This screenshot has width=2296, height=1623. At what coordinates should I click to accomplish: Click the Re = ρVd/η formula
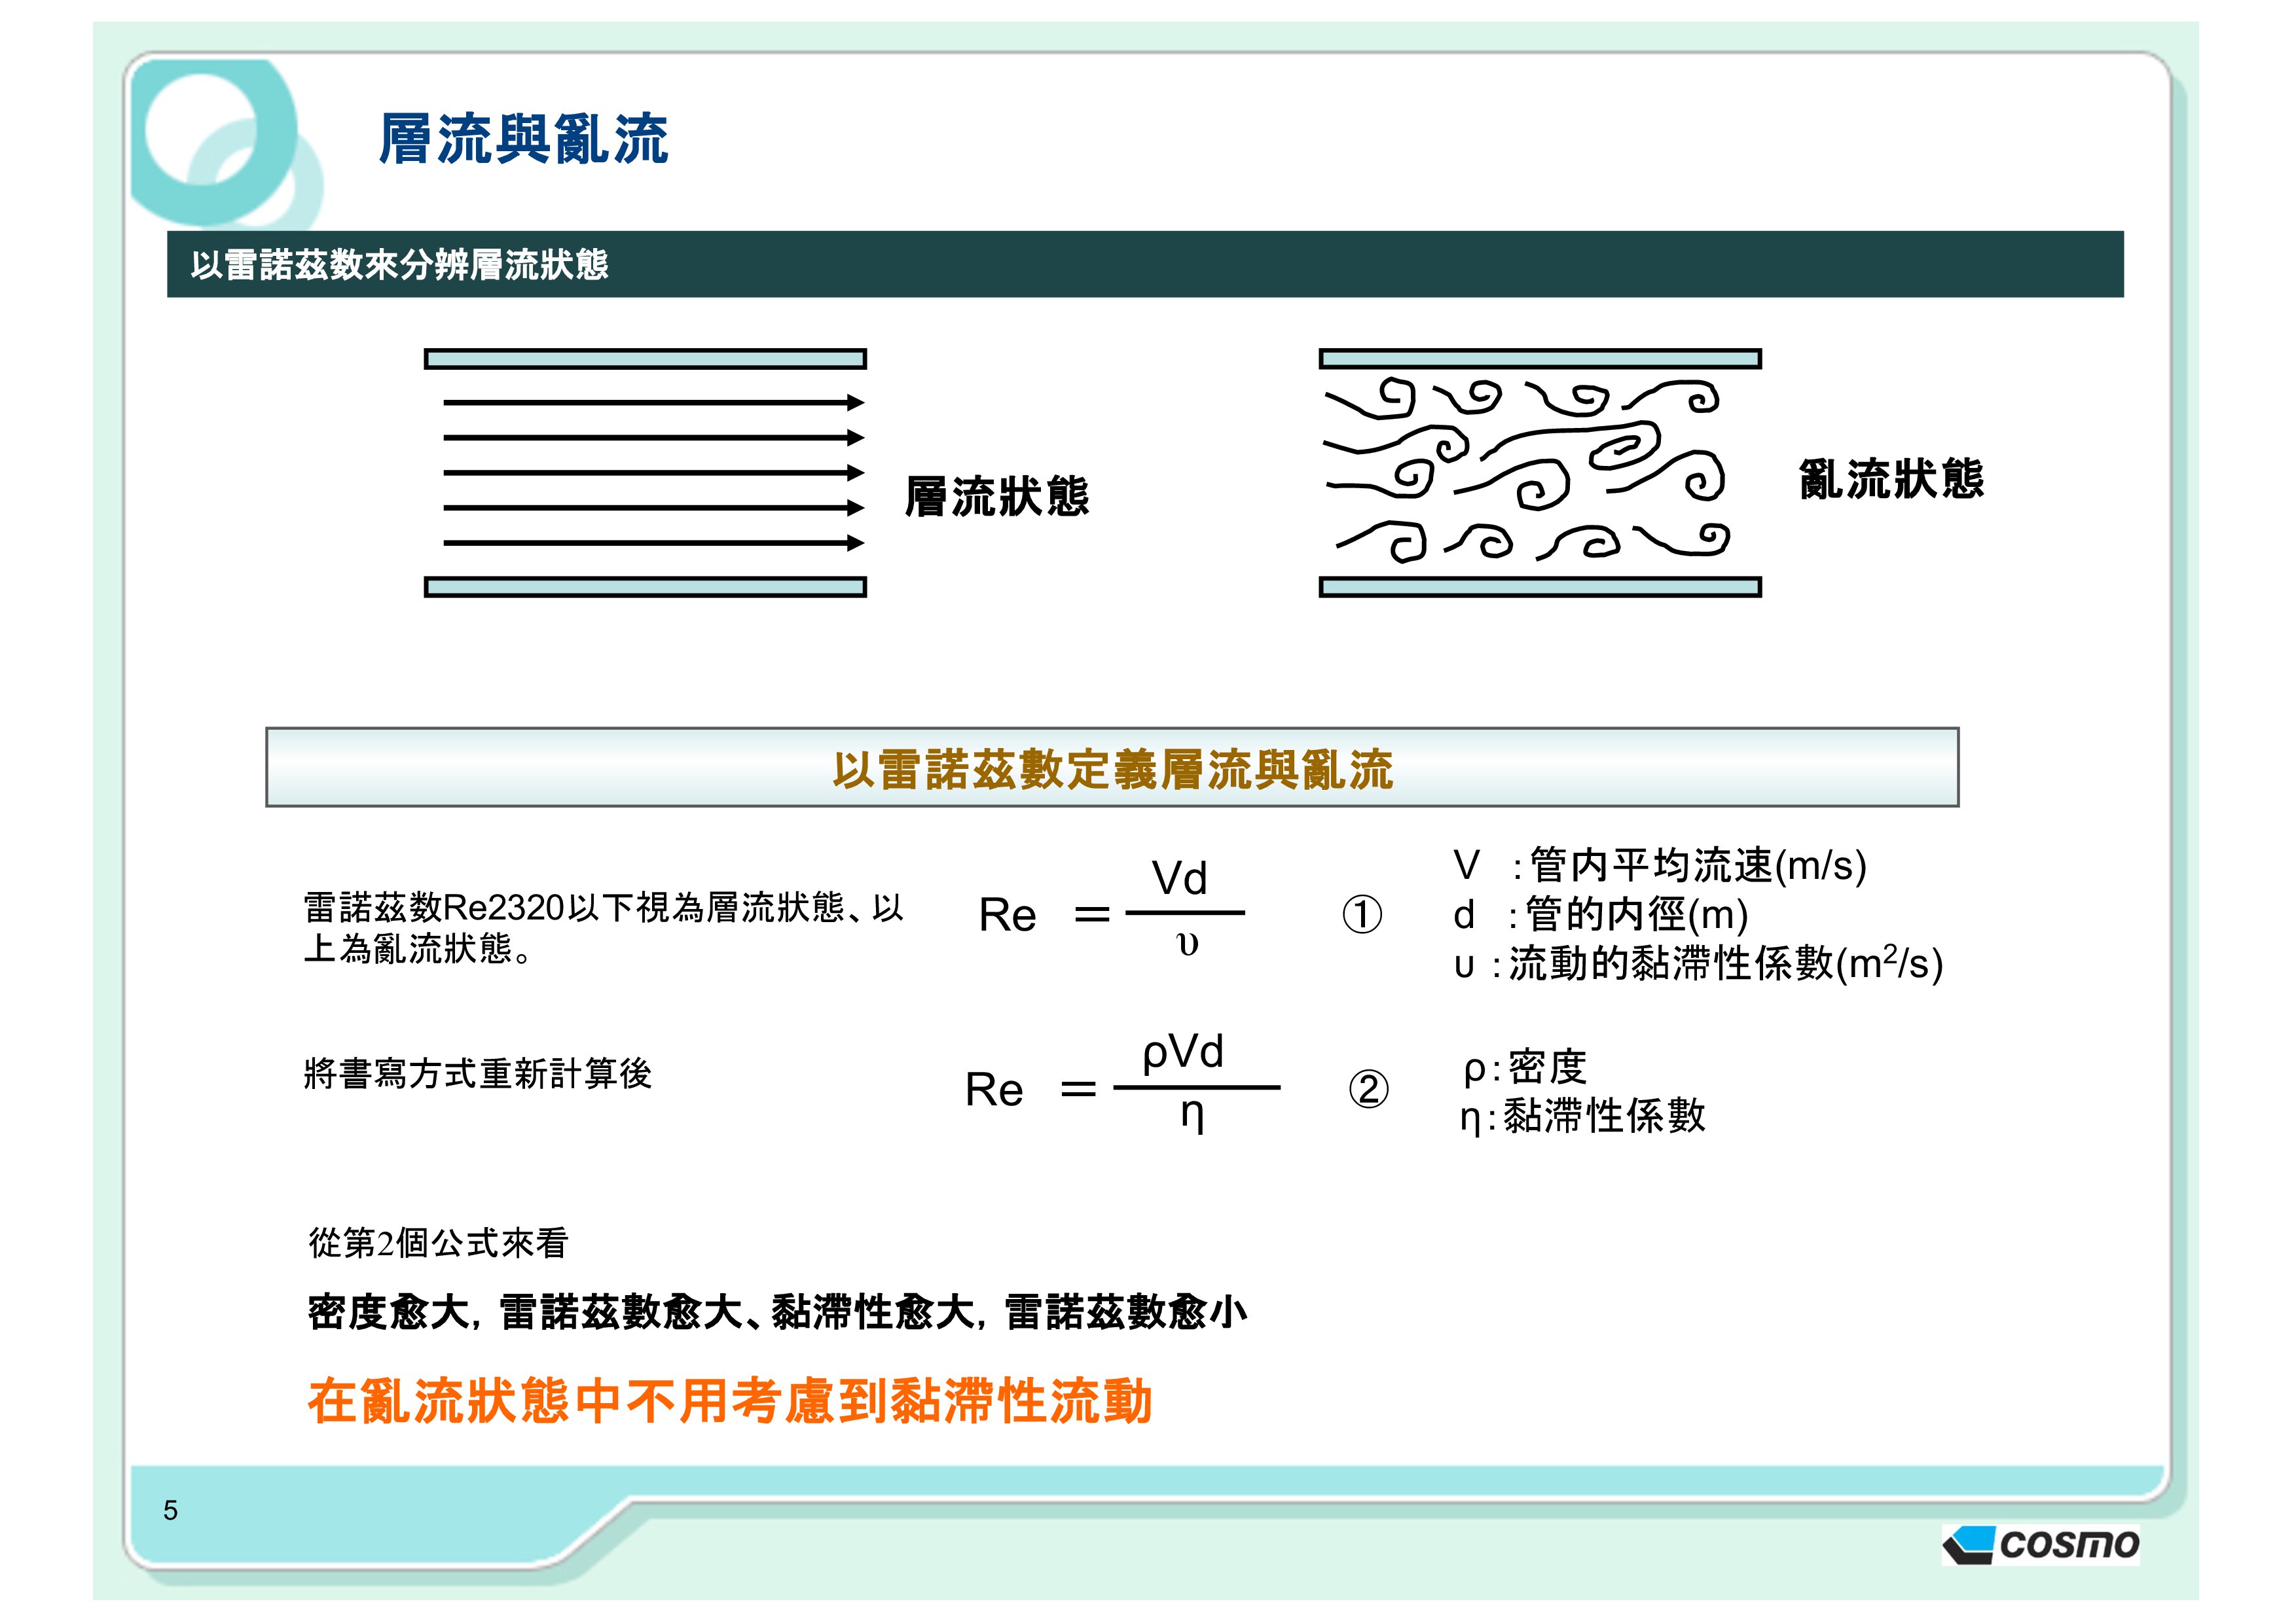point(1120,1086)
